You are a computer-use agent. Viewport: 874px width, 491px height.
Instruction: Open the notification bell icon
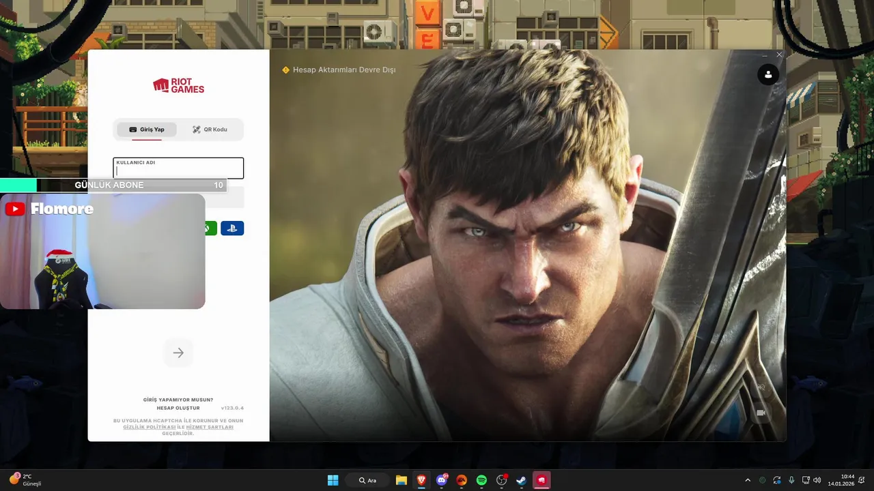[x=863, y=480]
